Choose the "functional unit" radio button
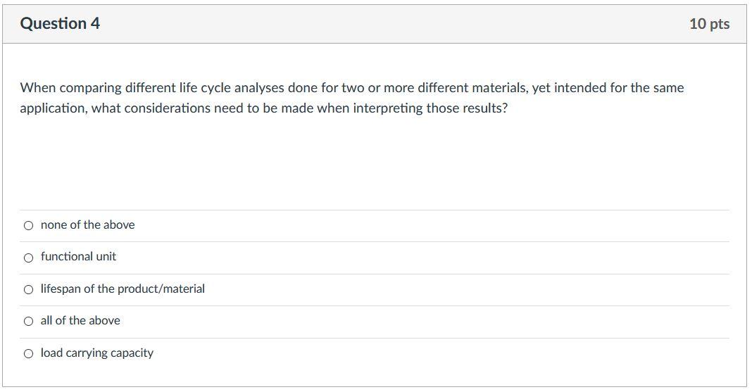This screenshot has height=392, width=752. [28, 258]
